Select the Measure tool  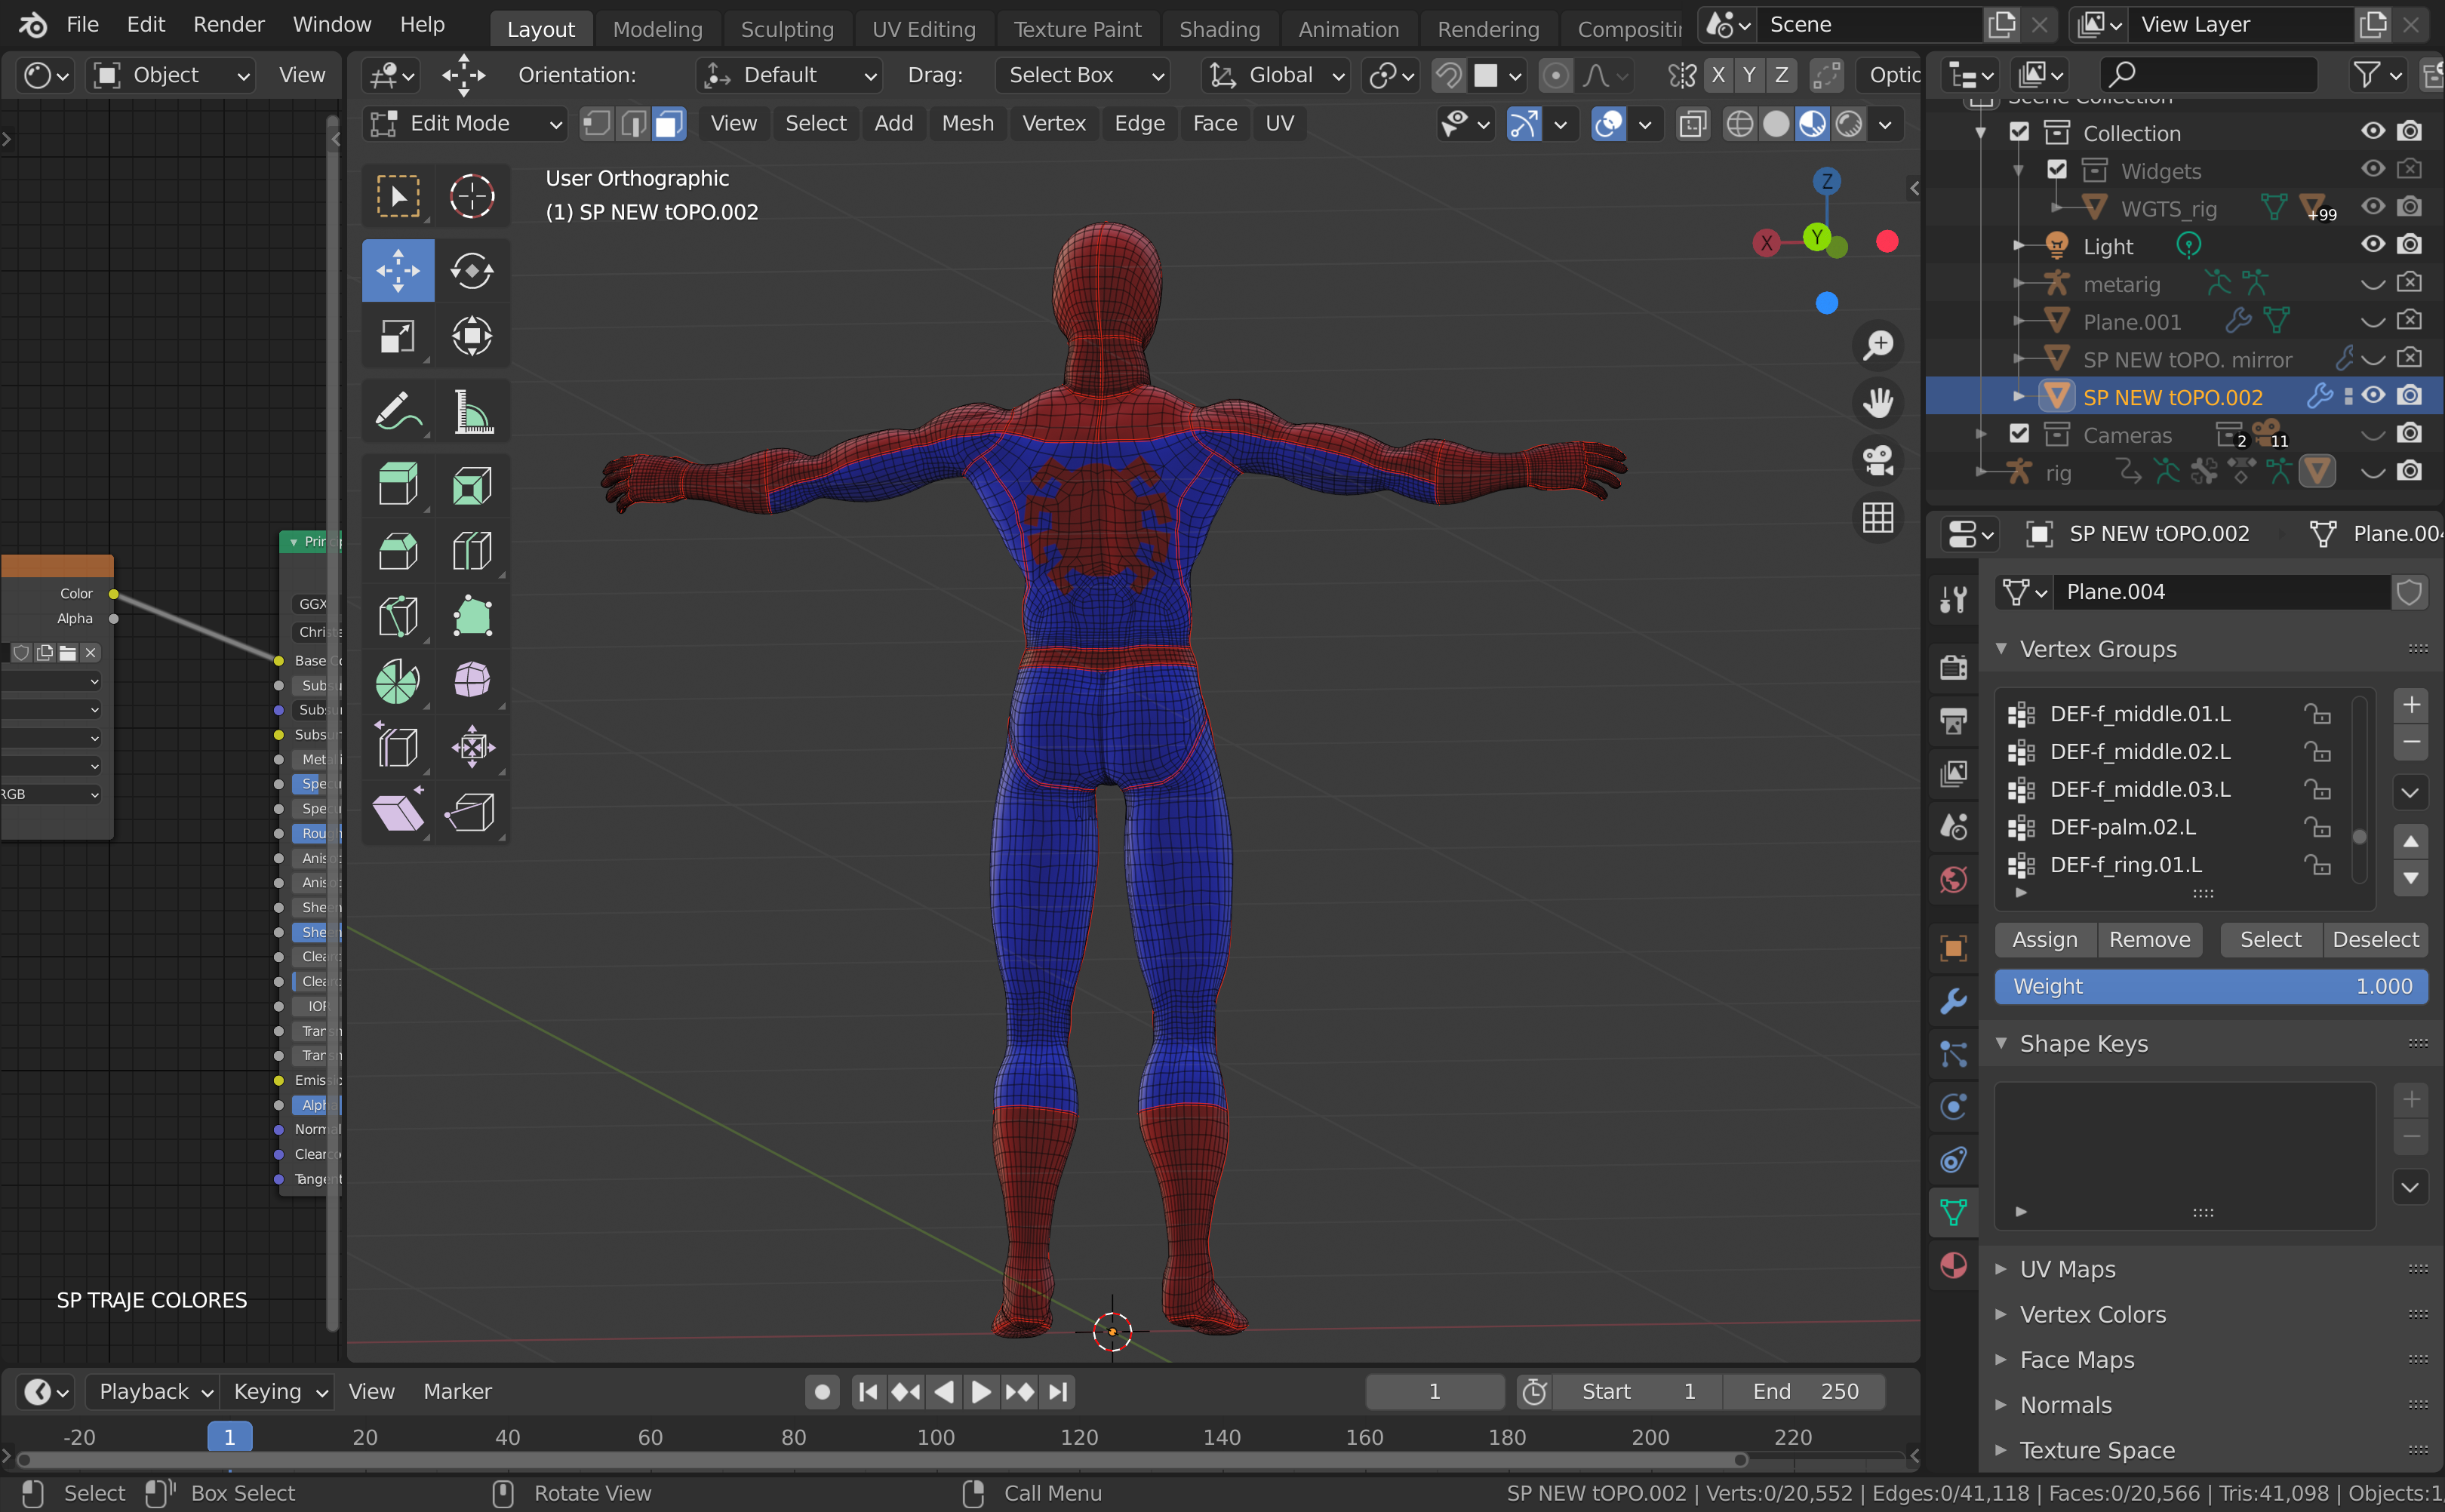point(472,411)
